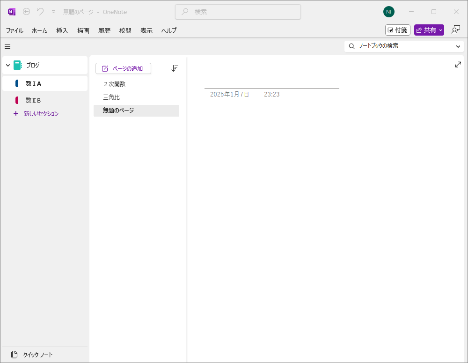Click the back navigation arrow icon
This screenshot has width=468, height=363.
(x=27, y=12)
